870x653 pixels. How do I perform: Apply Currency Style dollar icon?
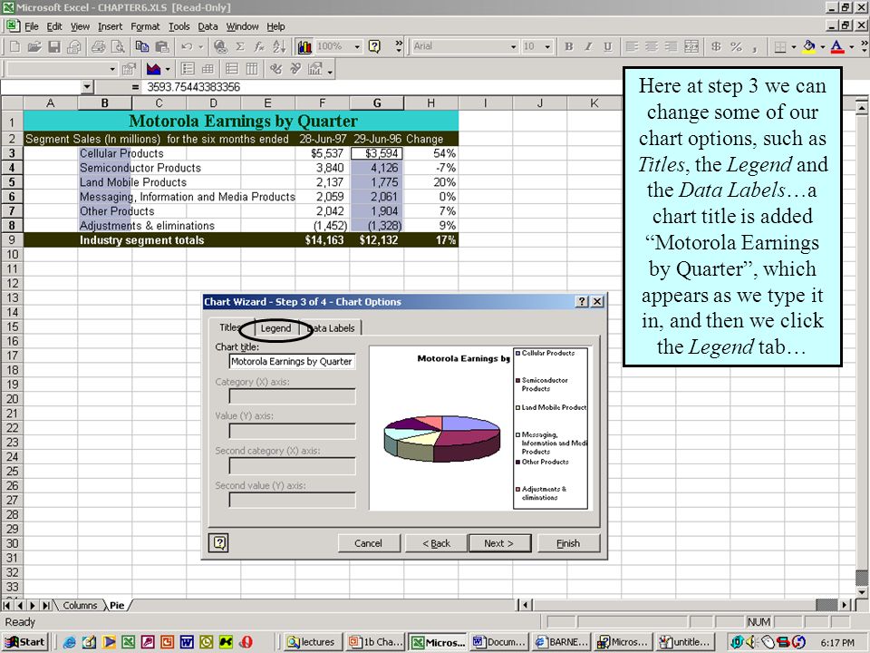pos(716,46)
